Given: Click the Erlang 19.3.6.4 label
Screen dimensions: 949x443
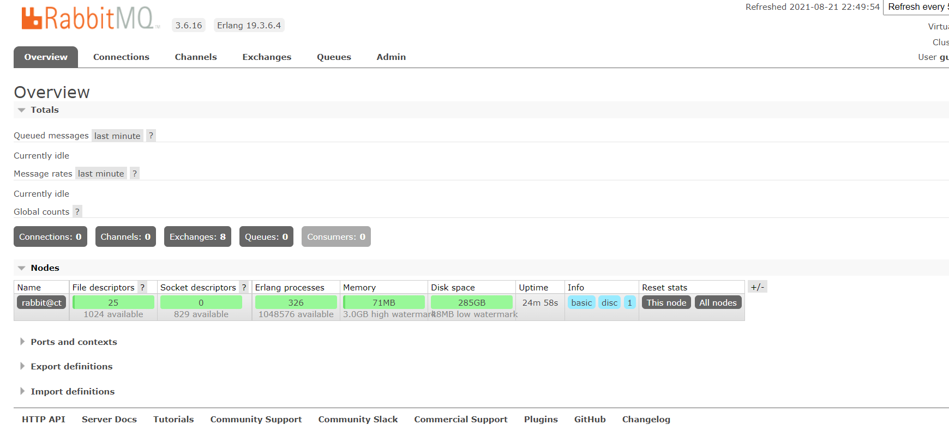Looking at the screenshot, I should pos(249,25).
